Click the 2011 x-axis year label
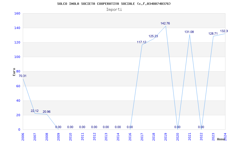 82,137
